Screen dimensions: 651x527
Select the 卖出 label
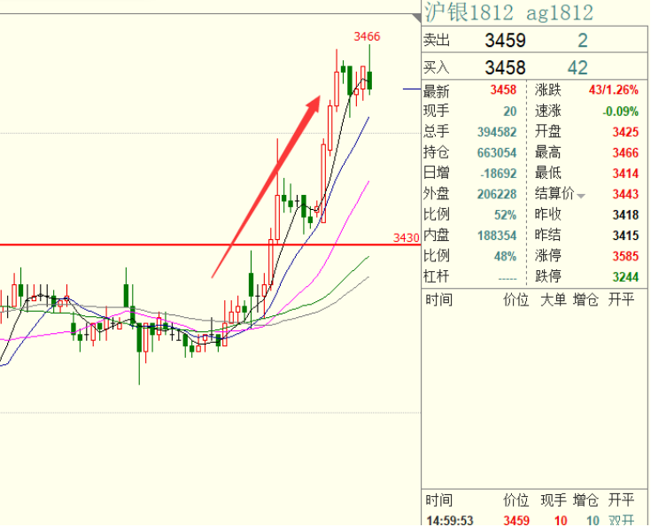[437, 40]
